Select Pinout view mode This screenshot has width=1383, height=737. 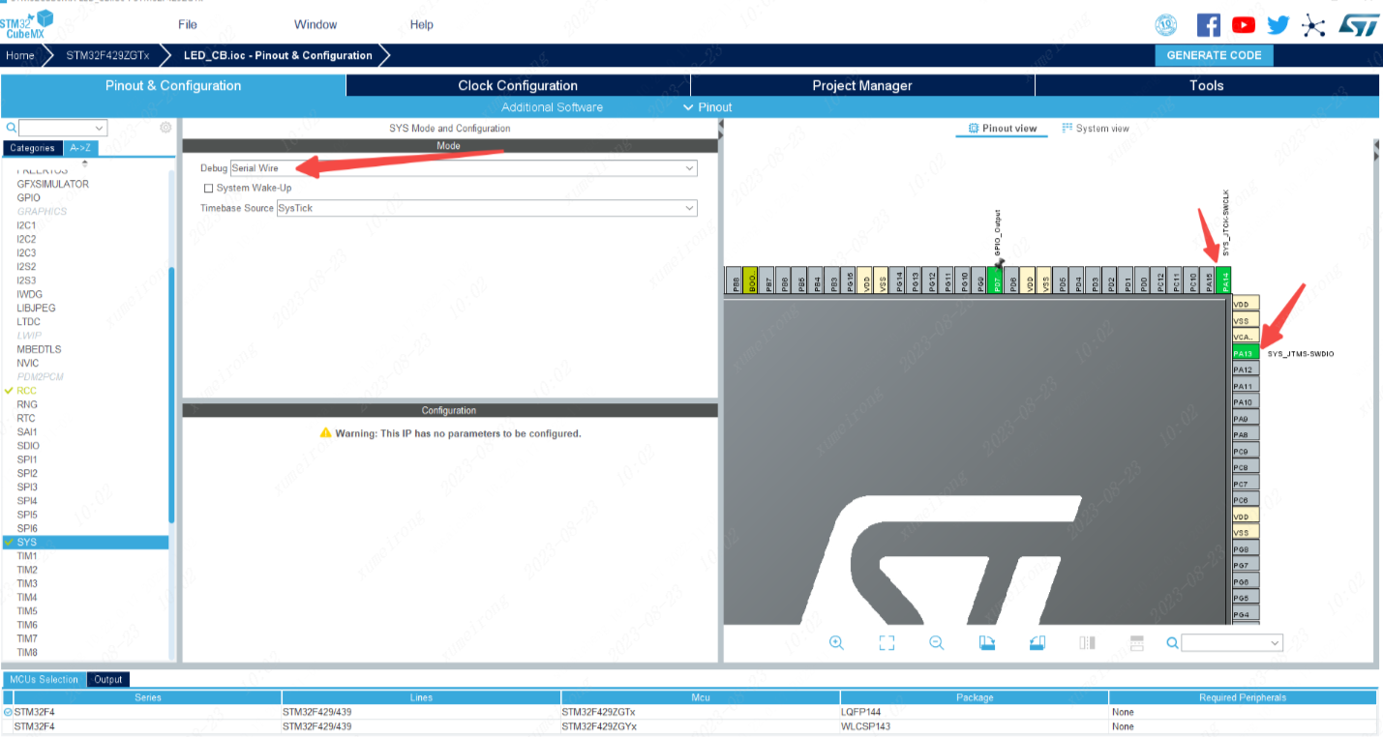click(1003, 129)
